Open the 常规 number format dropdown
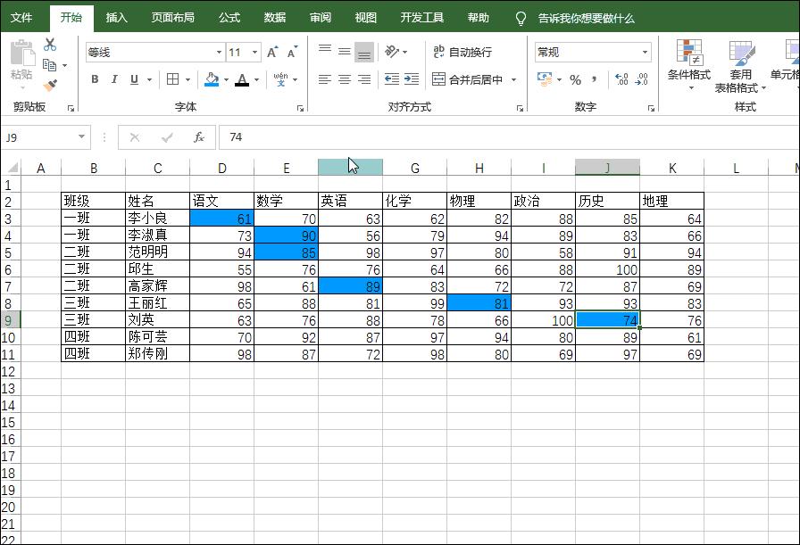800x545 pixels. point(645,53)
